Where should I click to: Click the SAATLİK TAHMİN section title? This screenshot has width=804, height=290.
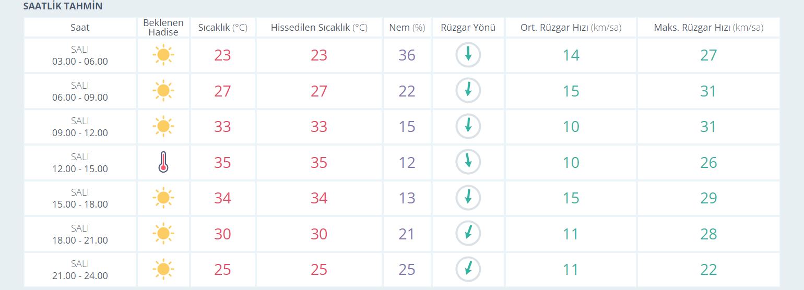coord(63,7)
